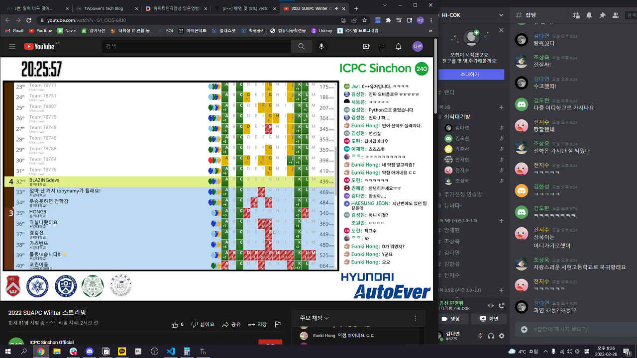Add channel to 3.5층 category with plus
This screenshot has width=637, height=358.
point(502,290)
